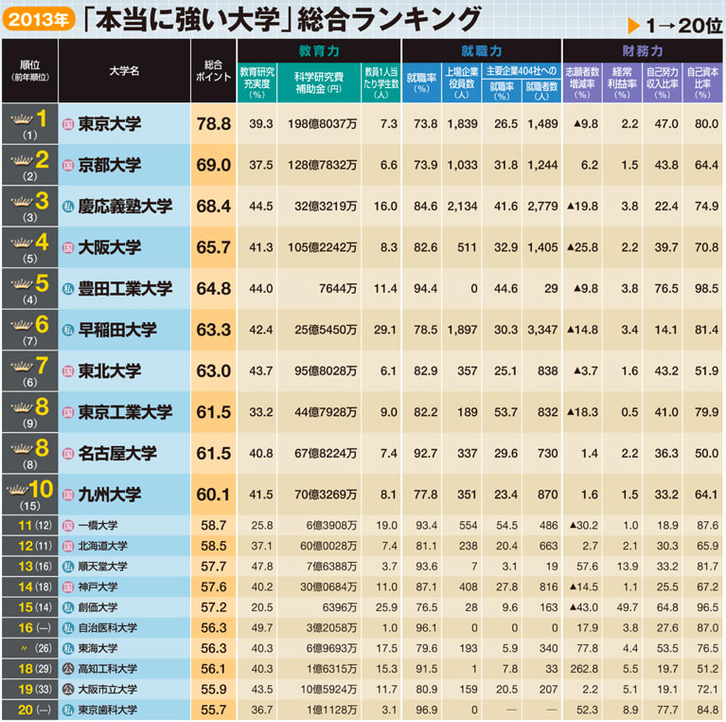Click the crown icon beside rank 1

tap(22, 119)
